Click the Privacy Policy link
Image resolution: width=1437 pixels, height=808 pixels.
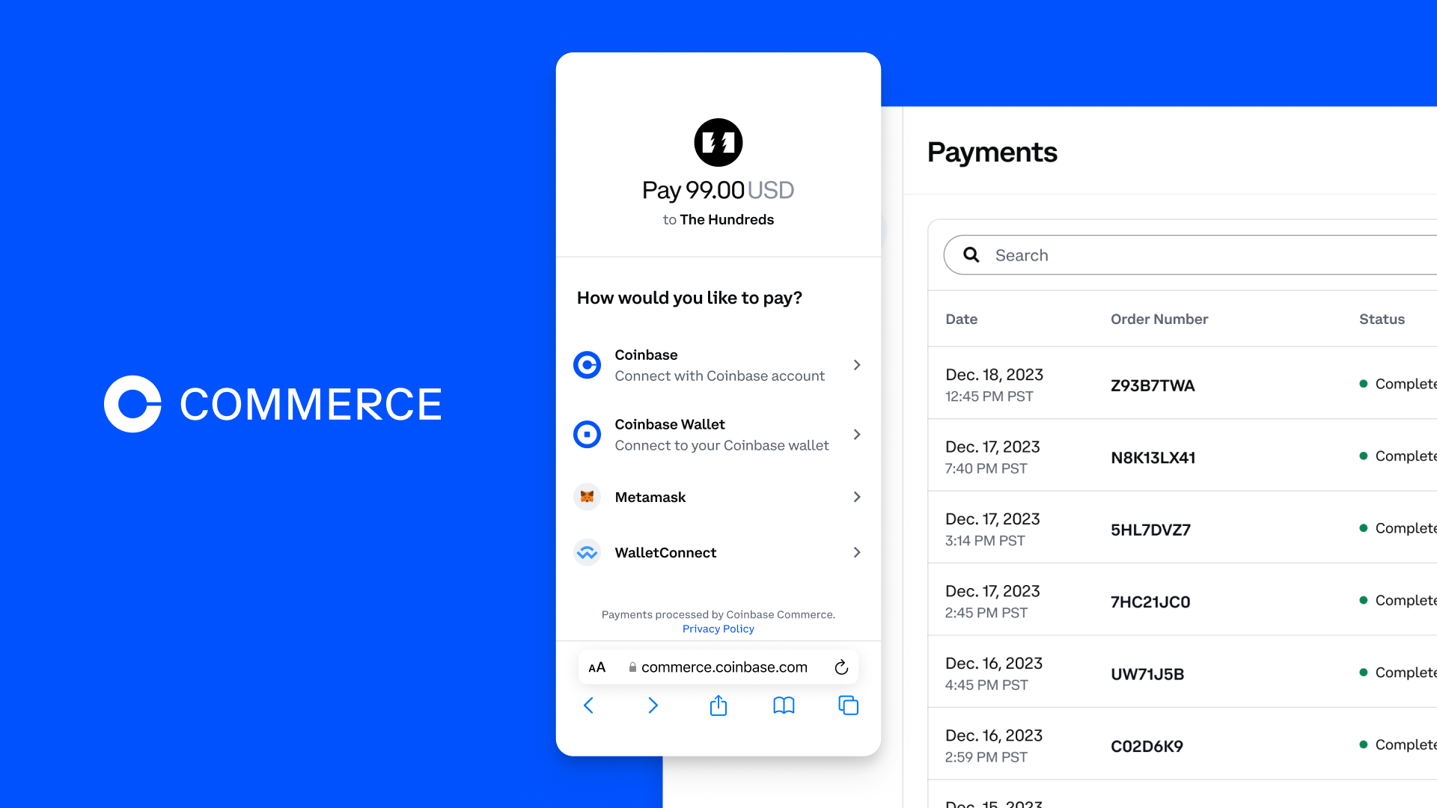[718, 628]
